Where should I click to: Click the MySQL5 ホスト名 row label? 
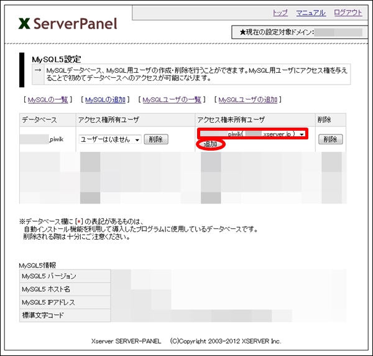coord(65,289)
